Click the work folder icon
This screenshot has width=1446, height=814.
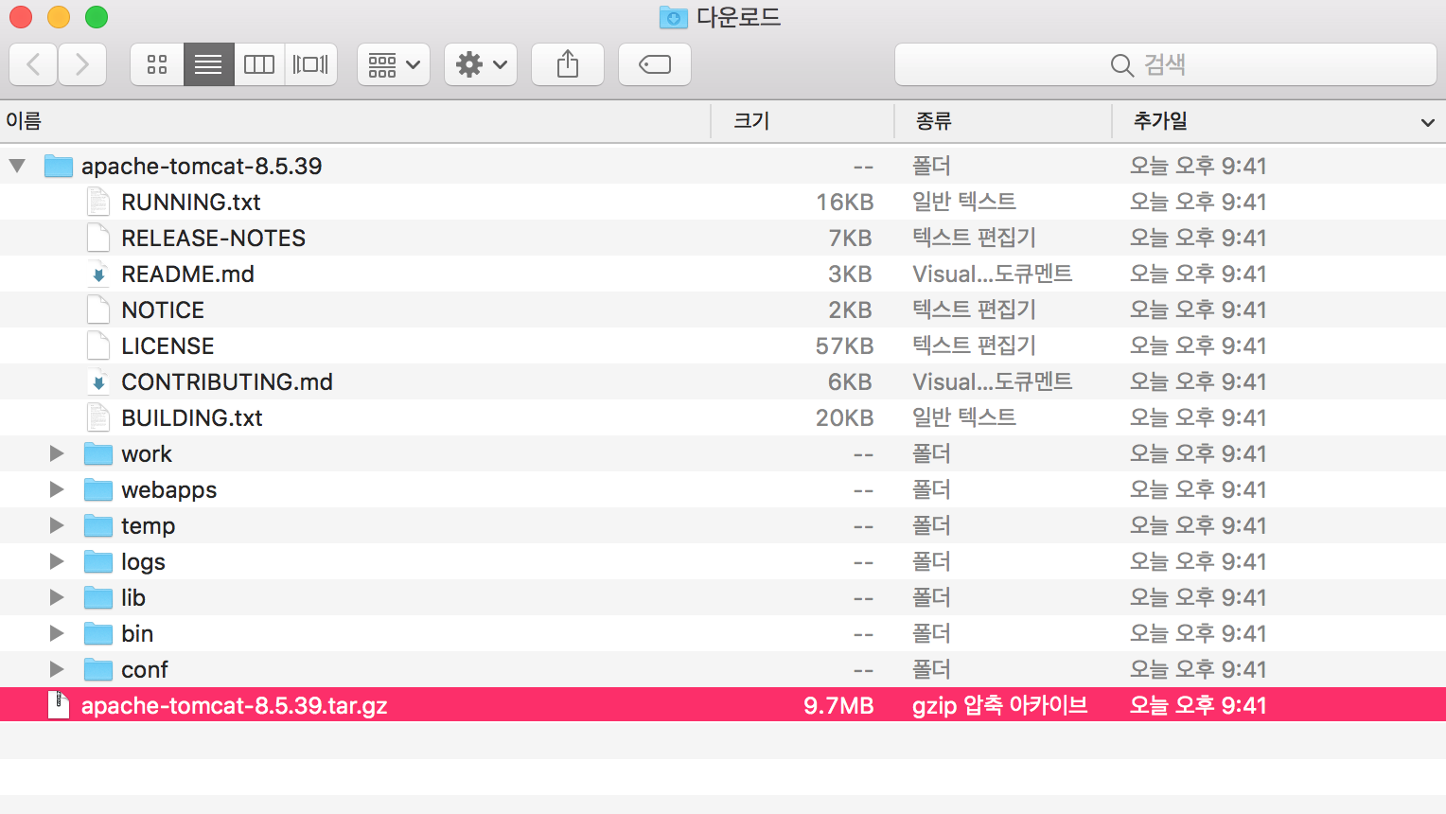98,454
